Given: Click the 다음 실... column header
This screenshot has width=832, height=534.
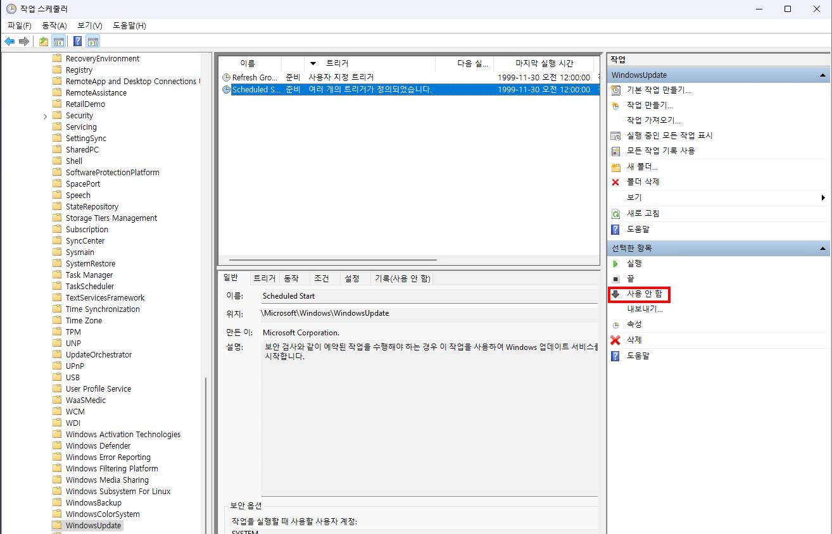Looking at the screenshot, I should pyautogui.click(x=465, y=63).
